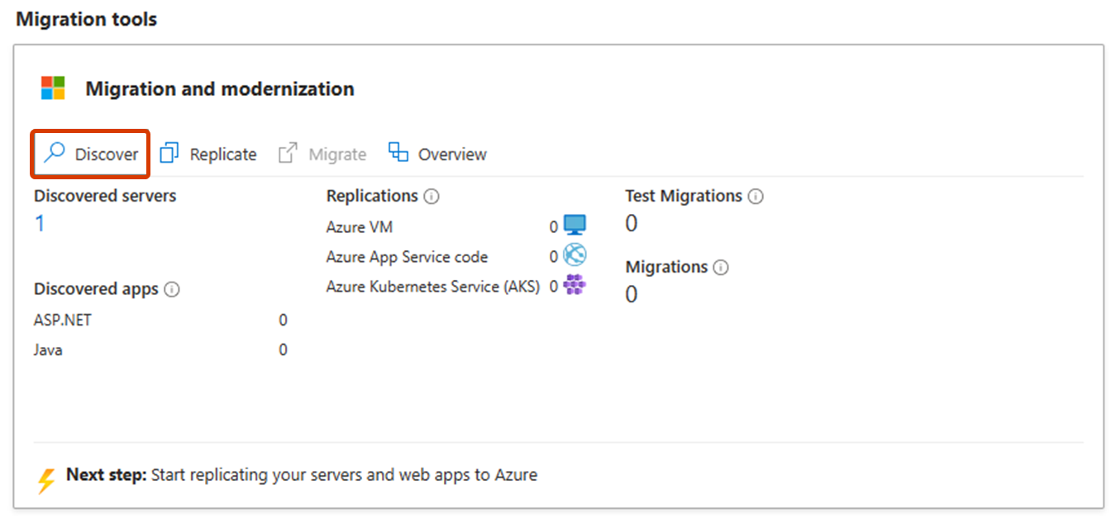The width and height of the screenshot is (1116, 518).
Task: Open the Overview layered-squares icon
Action: (x=398, y=153)
